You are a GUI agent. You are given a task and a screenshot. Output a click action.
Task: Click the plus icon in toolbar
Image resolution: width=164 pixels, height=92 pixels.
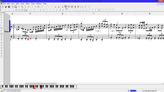click(x=85, y=7)
